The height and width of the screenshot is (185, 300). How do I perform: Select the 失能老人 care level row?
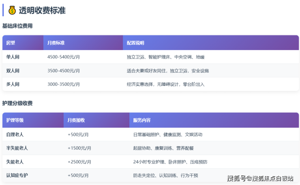15,162
